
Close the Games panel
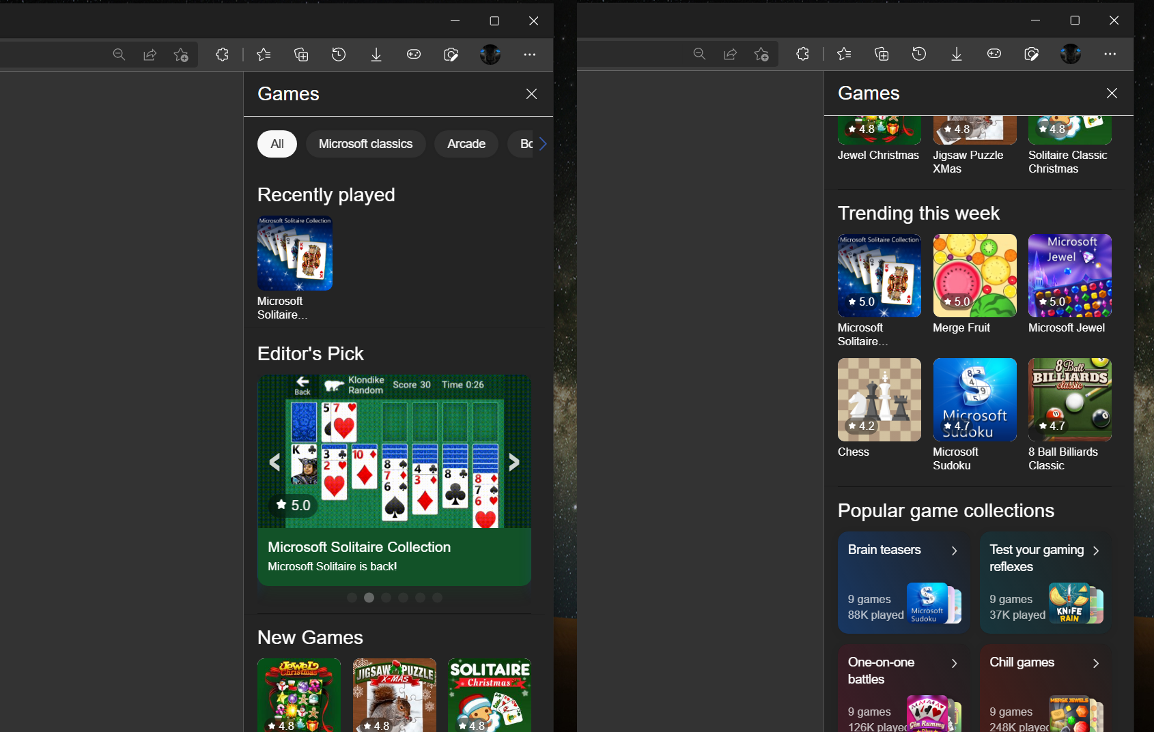pyautogui.click(x=531, y=93)
